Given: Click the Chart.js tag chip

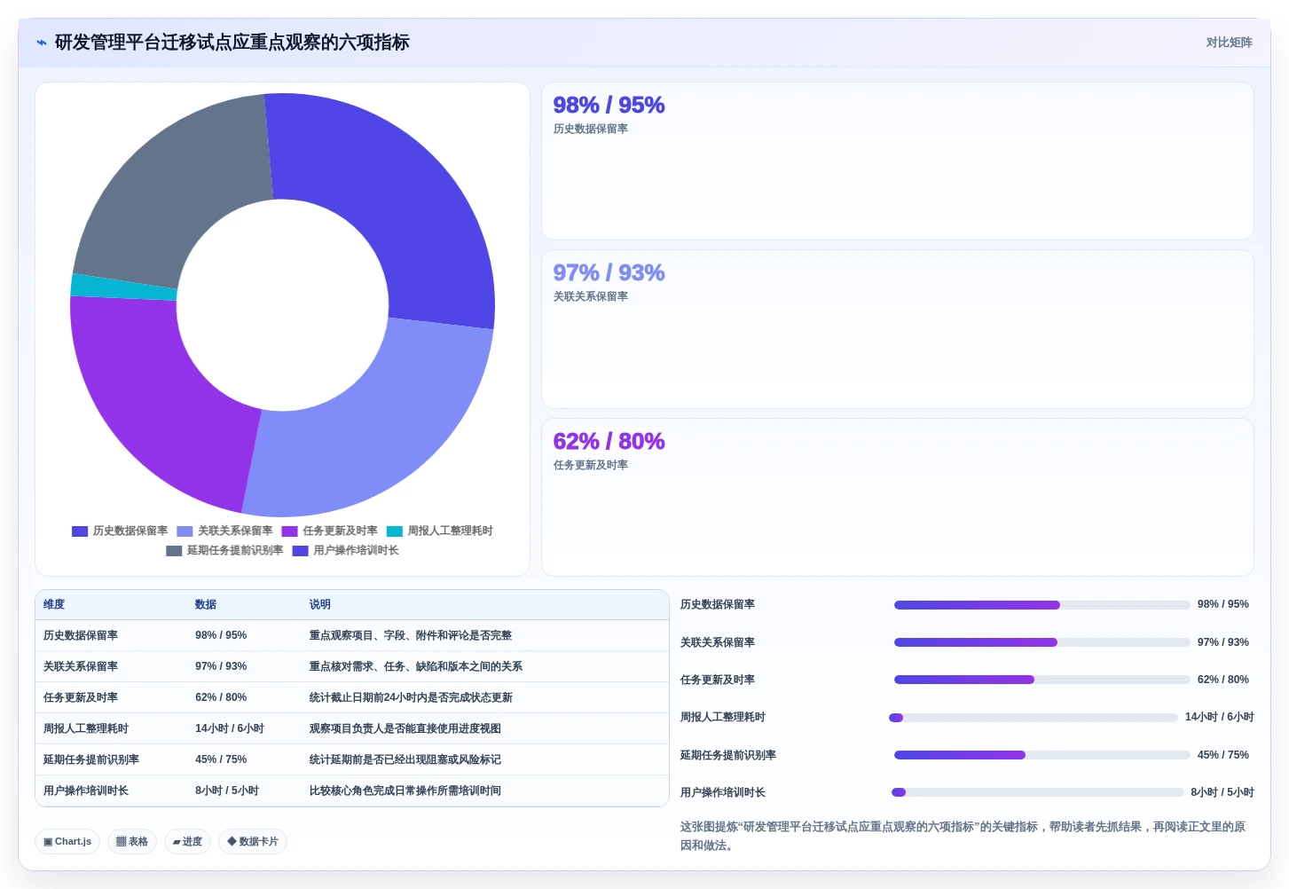Looking at the screenshot, I should (67, 842).
